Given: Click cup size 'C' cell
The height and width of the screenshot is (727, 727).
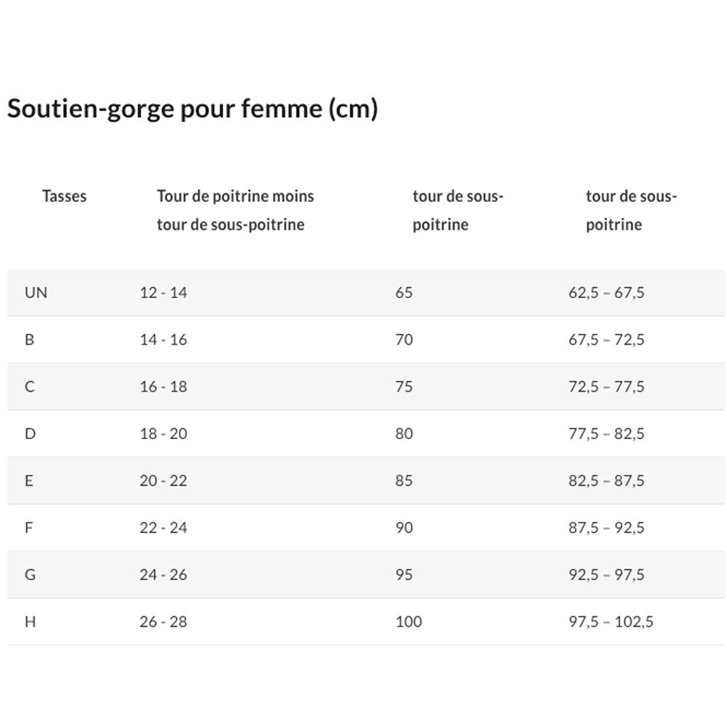Looking at the screenshot, I should coord(30,387).
